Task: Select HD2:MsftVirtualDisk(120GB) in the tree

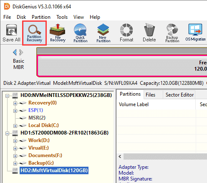Action: coord(54,170)
